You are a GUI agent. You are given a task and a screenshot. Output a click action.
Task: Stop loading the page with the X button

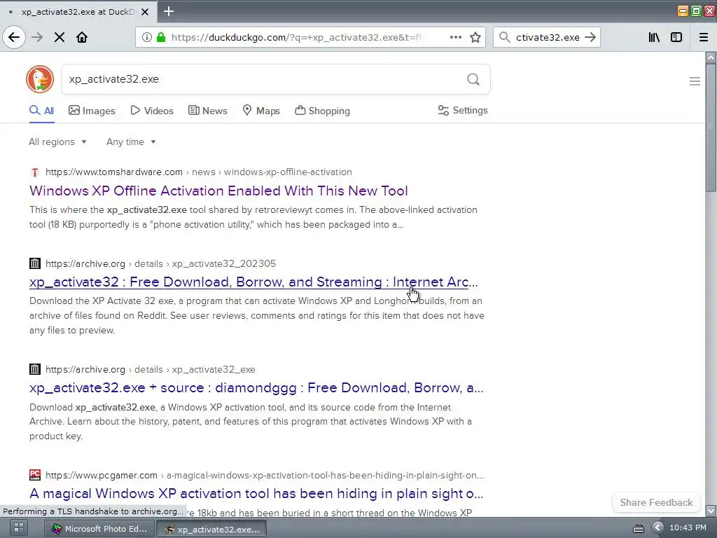[60, 37]
